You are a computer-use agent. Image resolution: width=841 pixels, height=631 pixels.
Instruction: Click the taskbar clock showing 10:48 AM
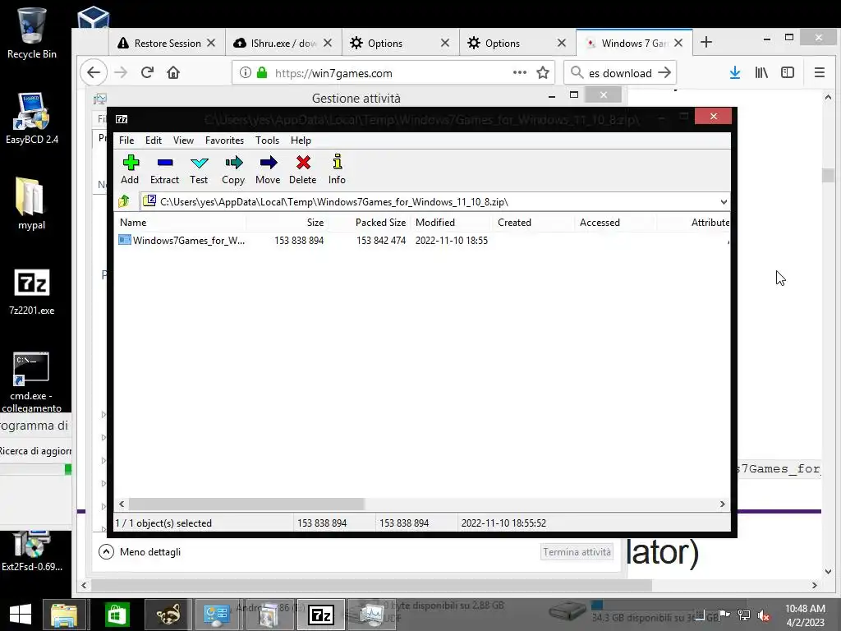805,615
